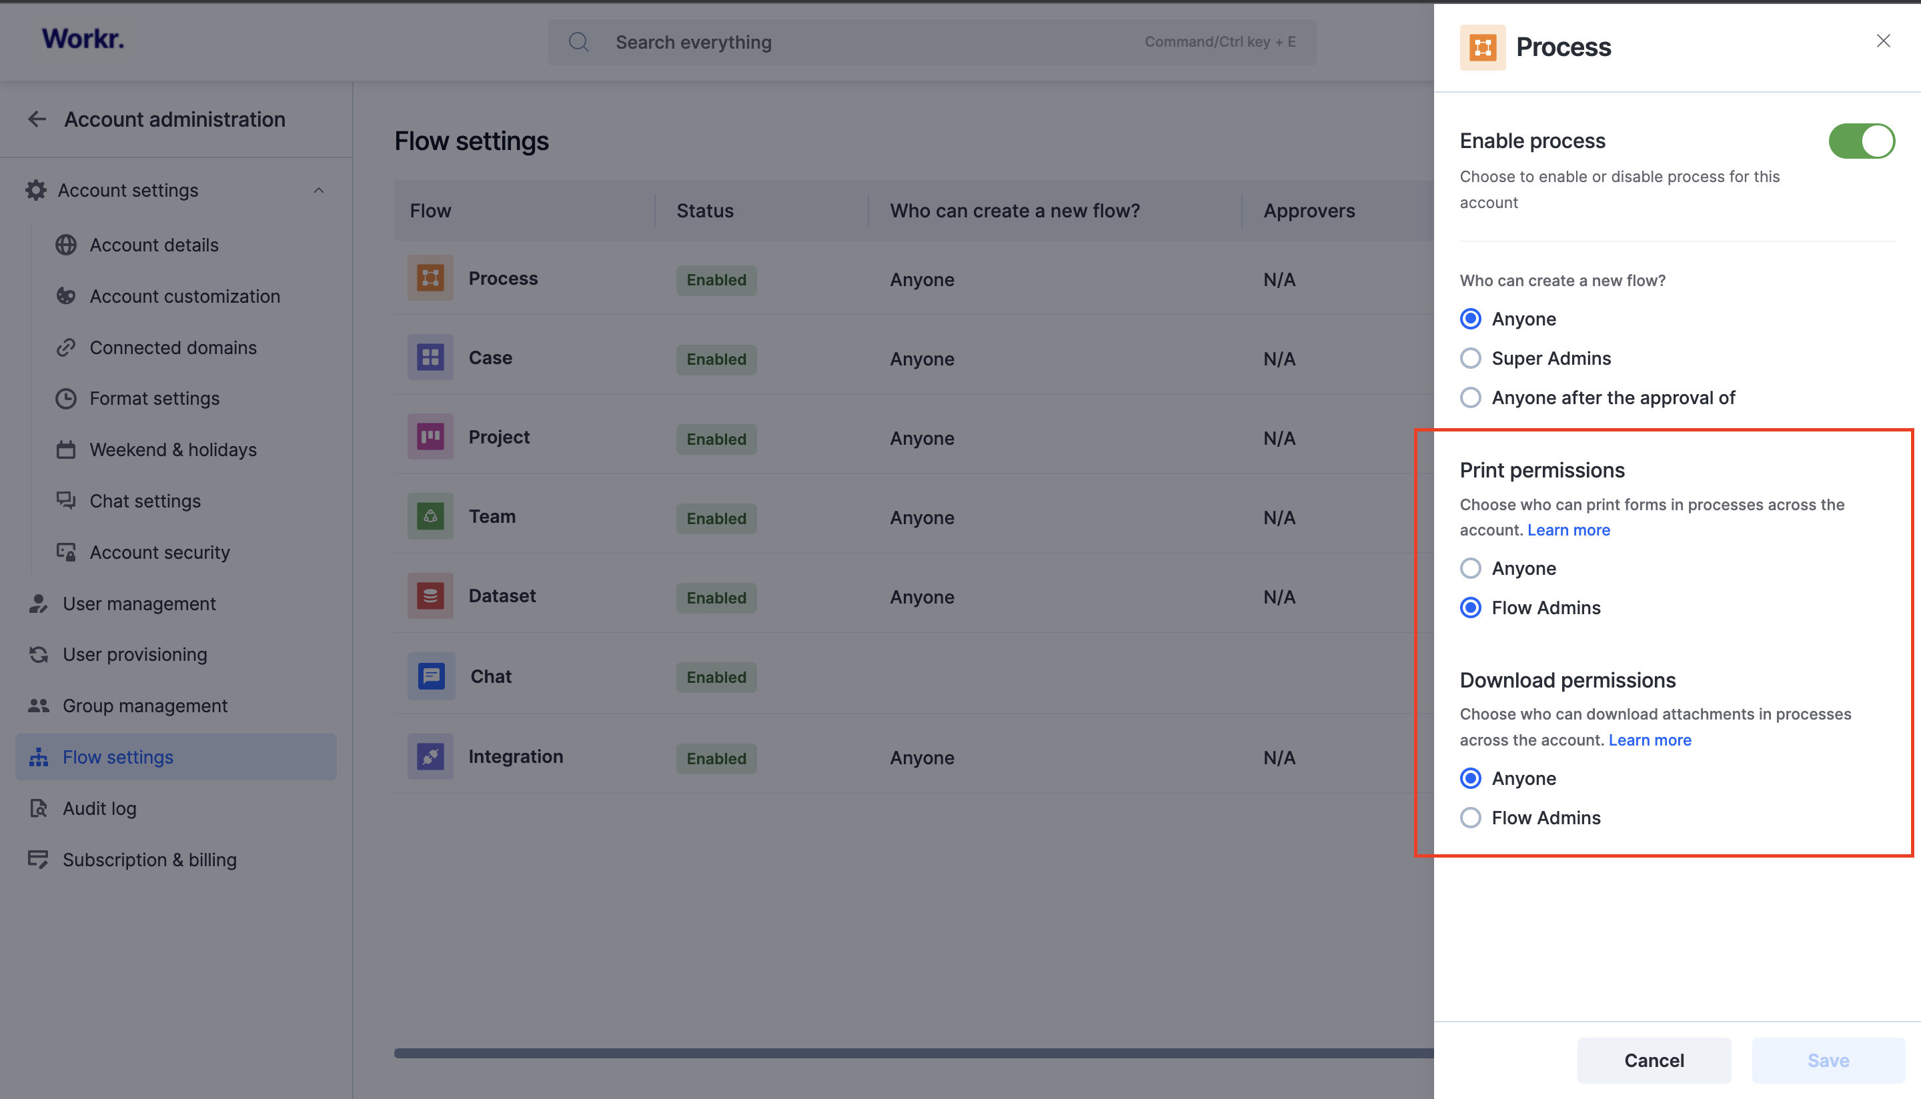The width and height of the screenshot is (1921, 1099).
Task: Click the User provisioning sync icon
Action: pos(39,654)
